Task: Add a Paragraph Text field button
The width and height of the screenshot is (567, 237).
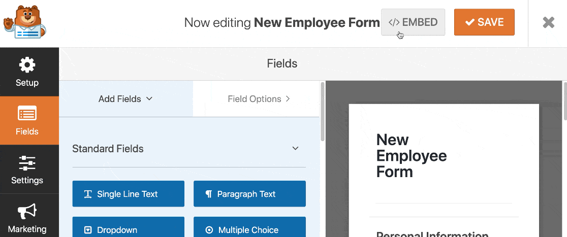Action: tap(249, 194)
